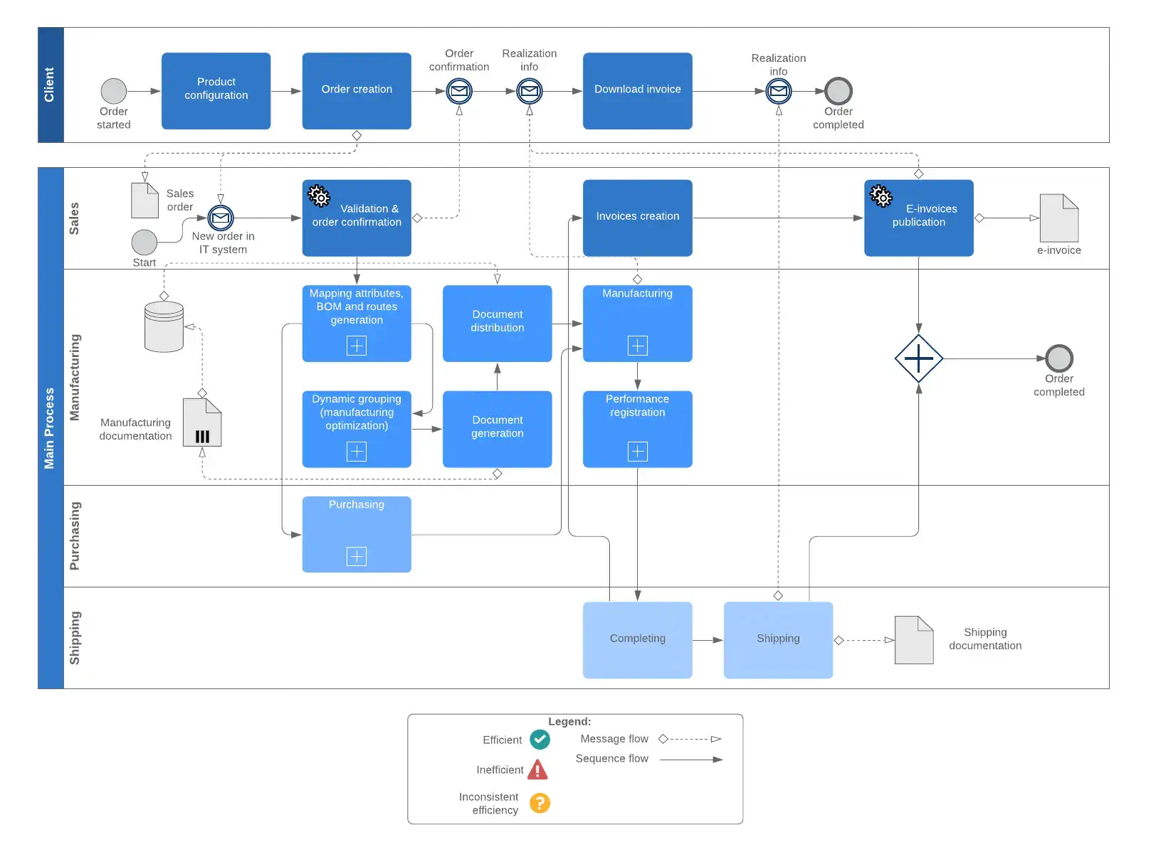Click the gear icon on E-invoices publication
The height and width of the screenshot is (852, 1151).
(x=881, y=196)
